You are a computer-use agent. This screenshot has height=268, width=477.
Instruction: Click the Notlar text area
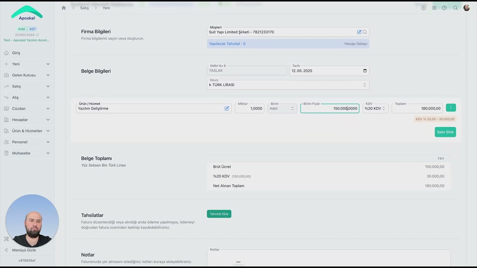point(329,258)
